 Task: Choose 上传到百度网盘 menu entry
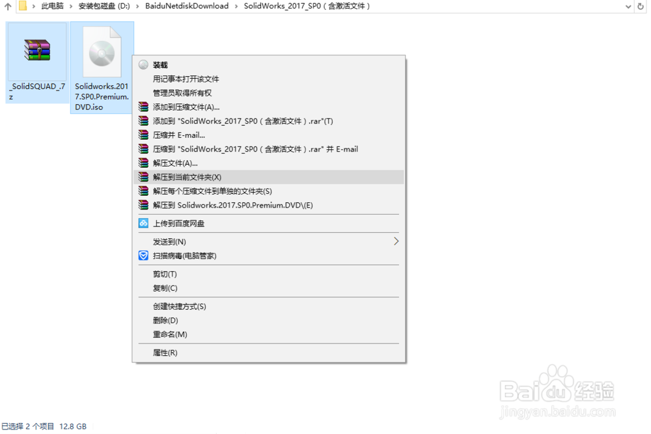click(x=269, y=224)
